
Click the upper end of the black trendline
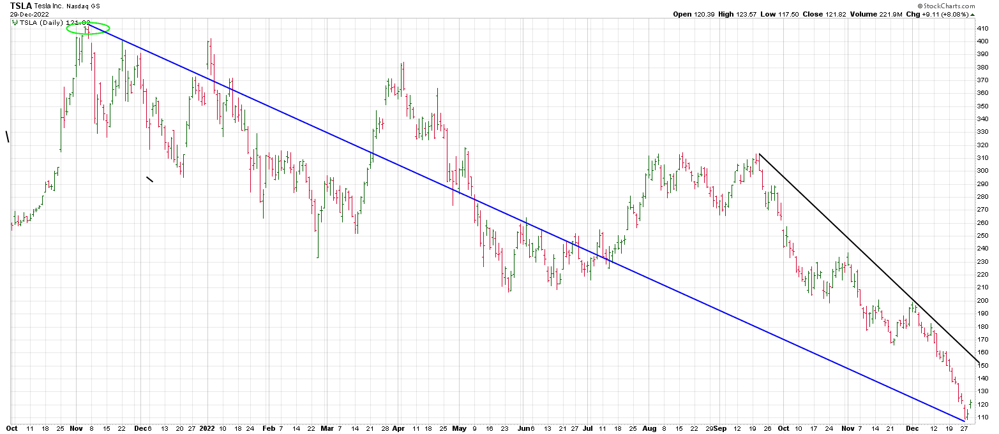tap(759, 154)
